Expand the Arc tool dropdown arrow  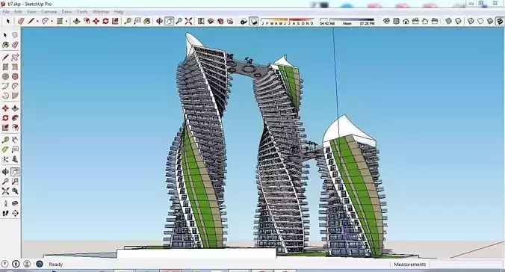[x=52, y=22]
